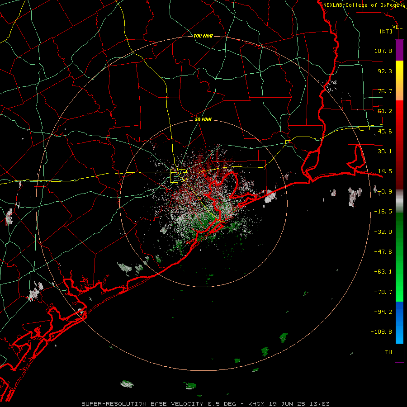Click the yellow highway loop box near radar center

pos(179,176)
